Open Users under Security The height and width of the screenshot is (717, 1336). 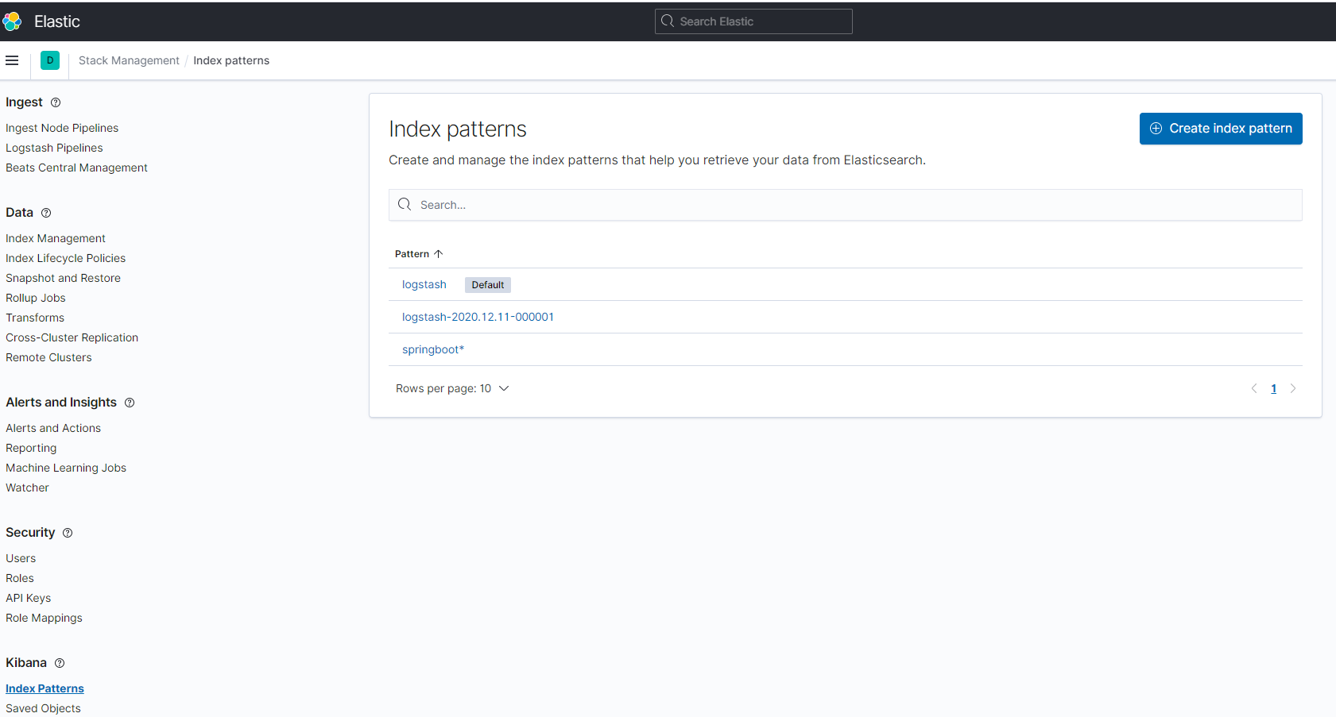pos(21,558)
